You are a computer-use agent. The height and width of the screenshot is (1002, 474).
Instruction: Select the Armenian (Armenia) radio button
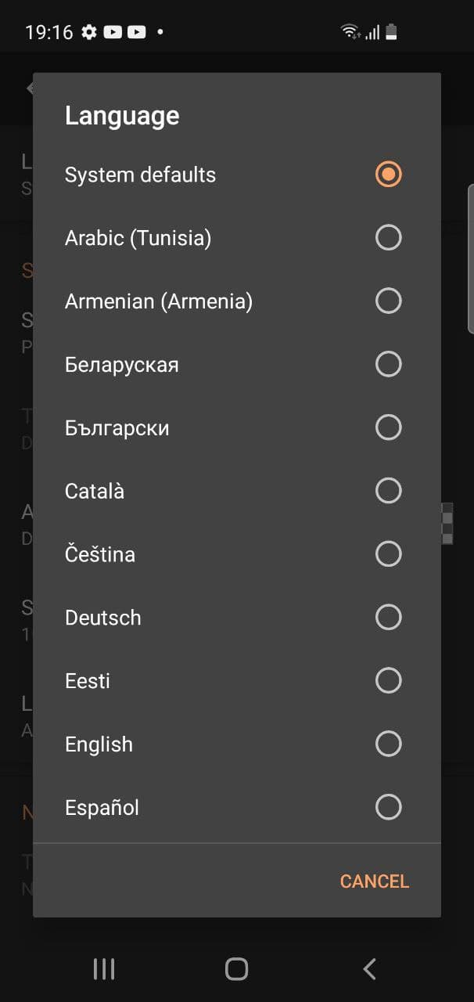pyautogui.click(x=388, y=301)
